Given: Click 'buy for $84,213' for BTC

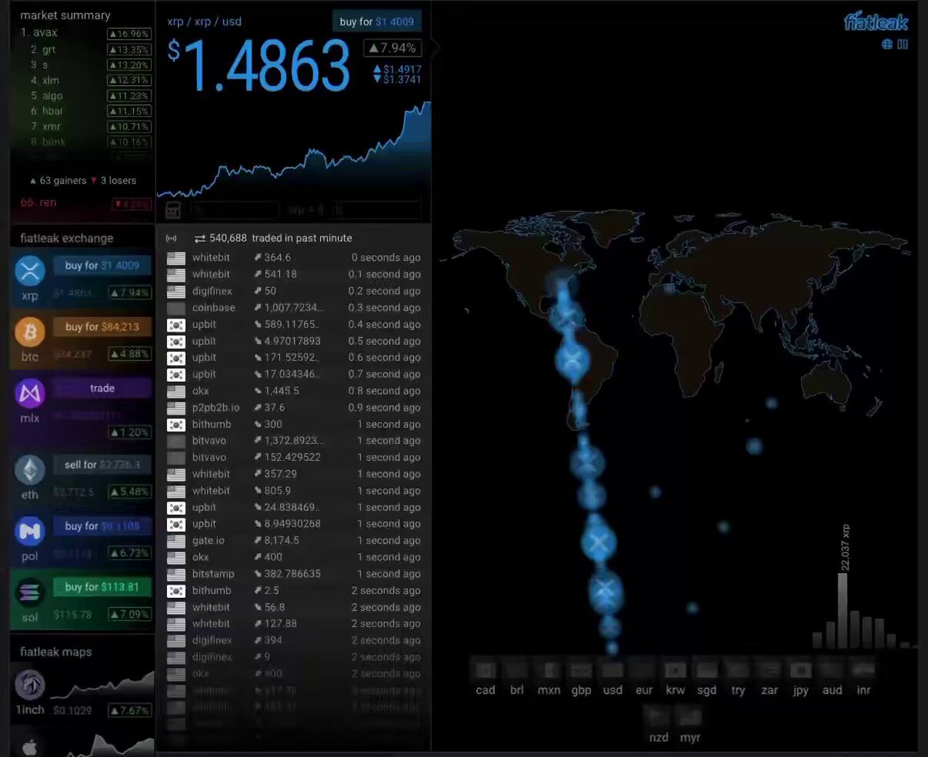Looking at the screenshot, I should pos(102,327).
